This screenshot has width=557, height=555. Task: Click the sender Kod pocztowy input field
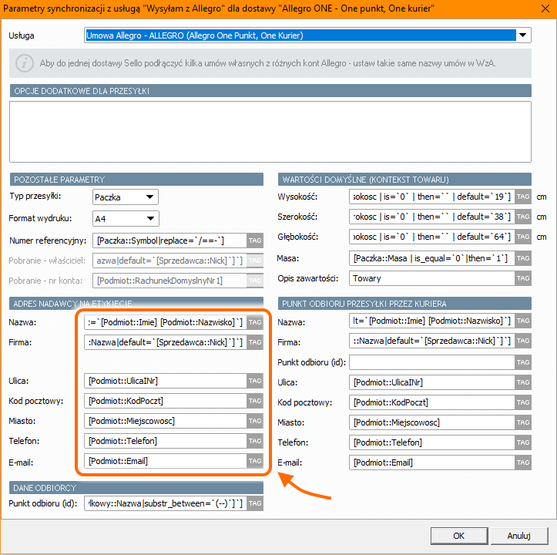click(x=165, y=401)
